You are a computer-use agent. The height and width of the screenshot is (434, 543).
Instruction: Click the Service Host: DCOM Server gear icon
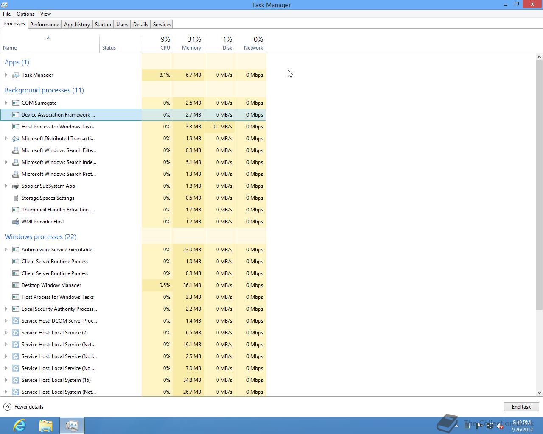(16, 321)
